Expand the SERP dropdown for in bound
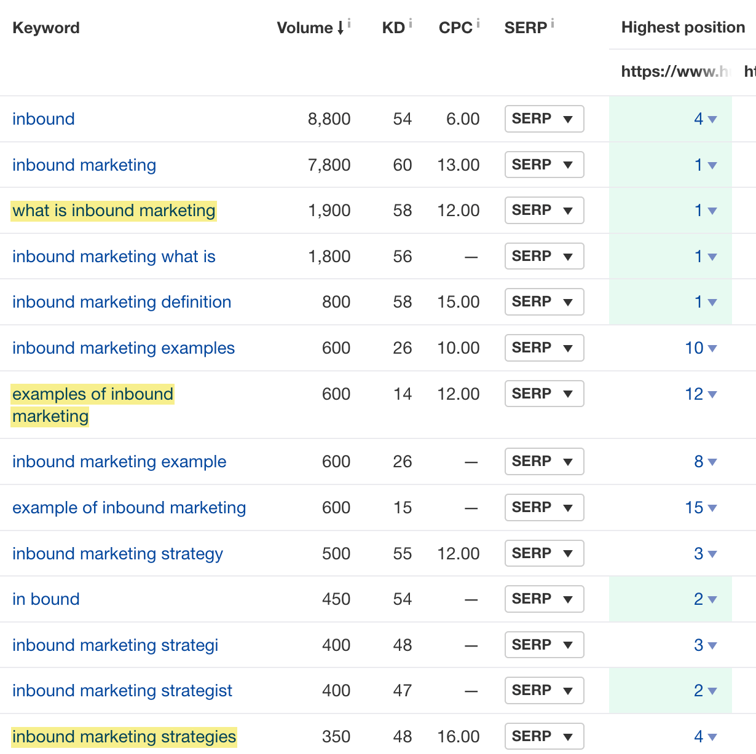 543,599
